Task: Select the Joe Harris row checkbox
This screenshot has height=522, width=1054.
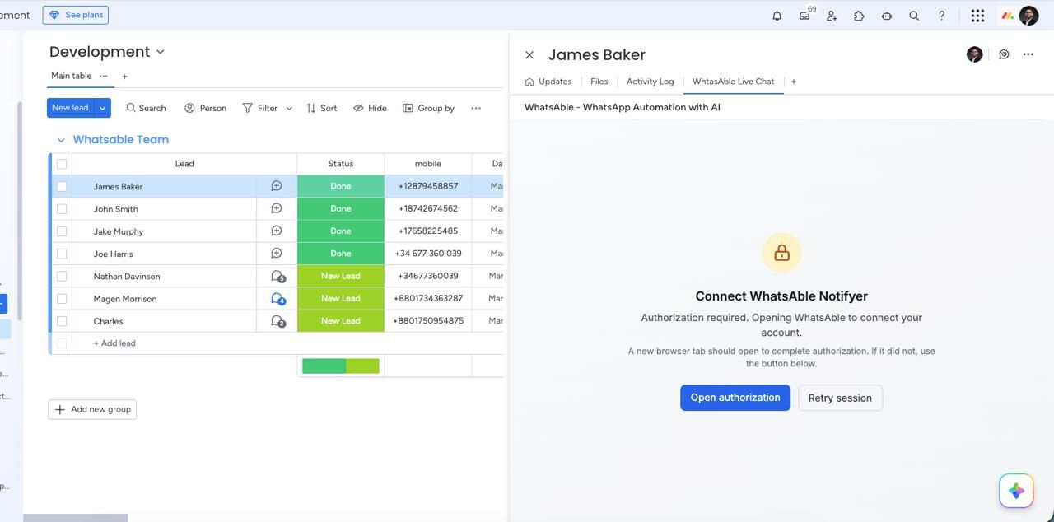Action: [x=62, y=254]
